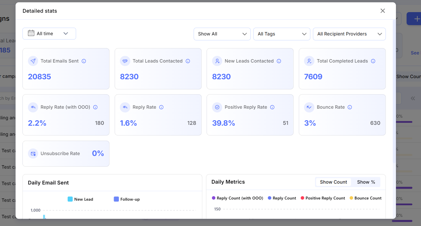The width and height of the screenshot is (421, 226).
Task: Show info for Total Emails Sent
Action: 84,61
